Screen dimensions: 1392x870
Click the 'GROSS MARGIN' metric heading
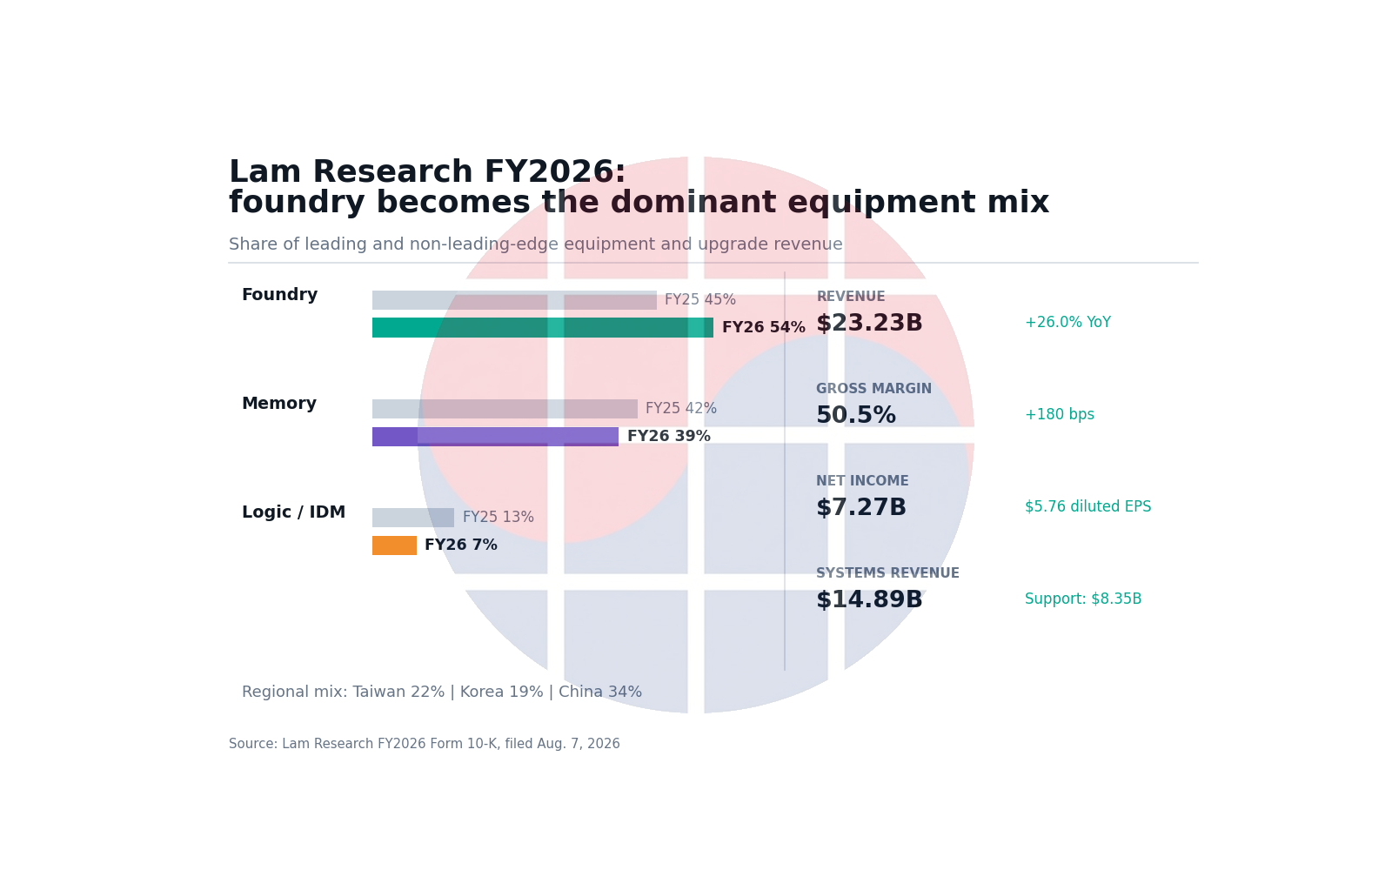(873, 390)
